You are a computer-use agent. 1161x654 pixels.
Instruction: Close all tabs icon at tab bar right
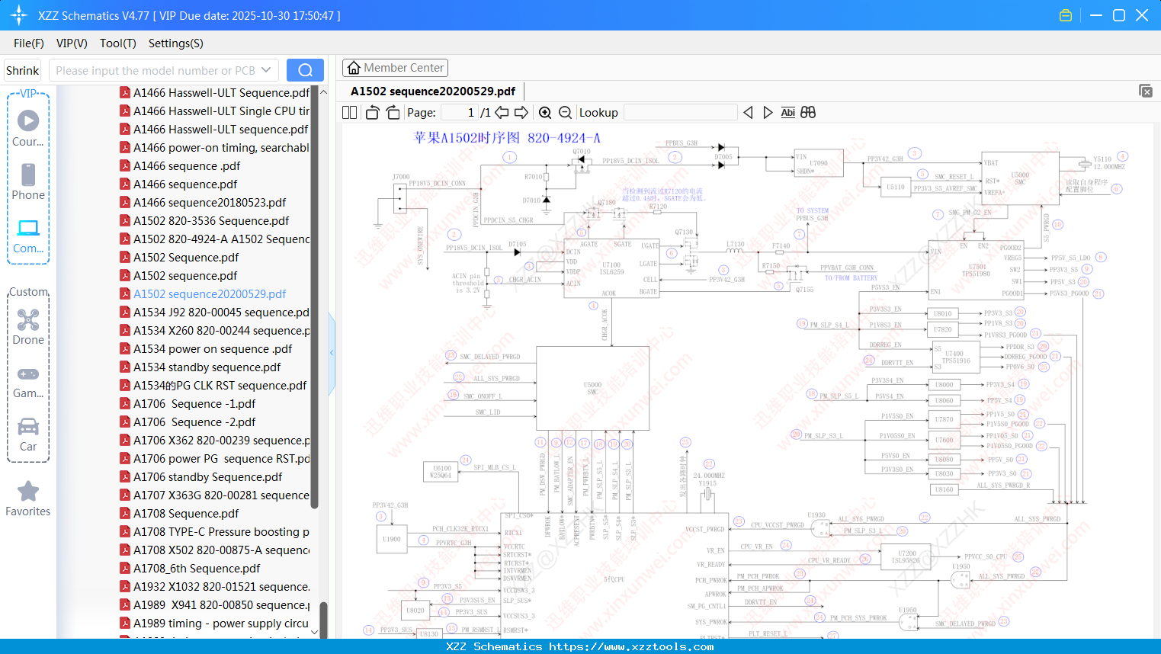coord(1146,91)
